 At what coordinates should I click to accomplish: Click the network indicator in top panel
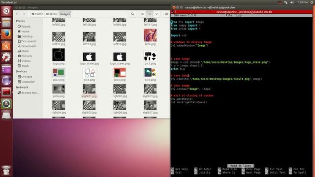285,2
